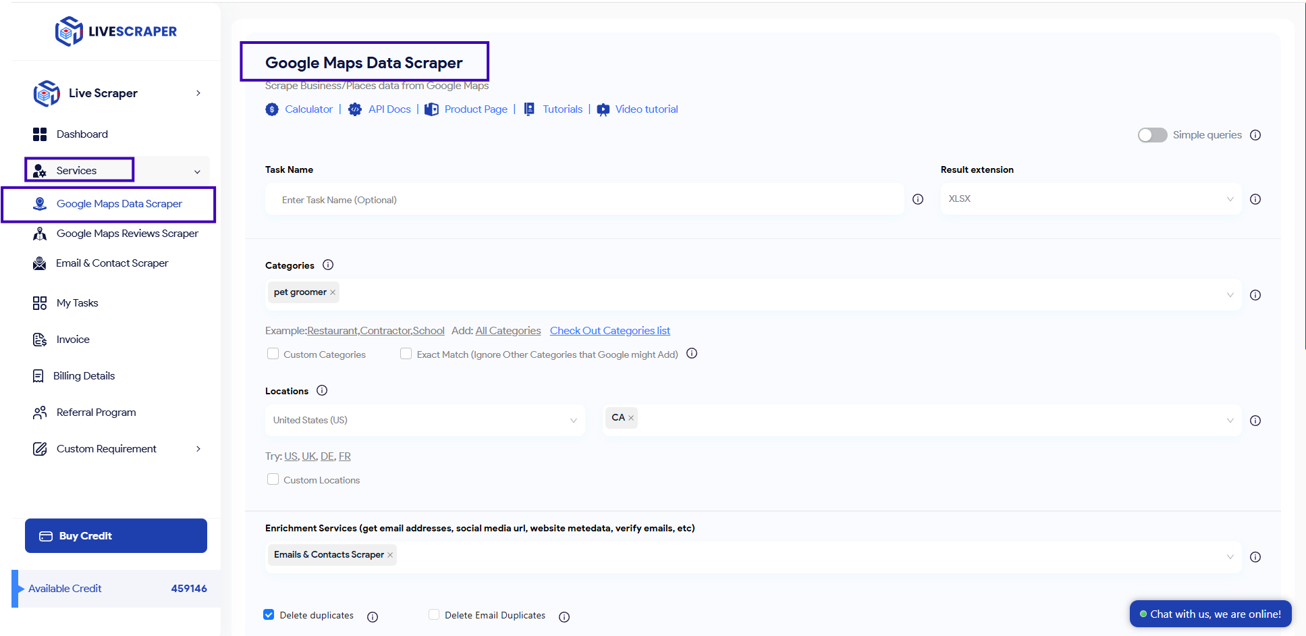Screen dimensions: 1306x636
Task: Click the Calculator dollar icon
Action: [272, 109]
